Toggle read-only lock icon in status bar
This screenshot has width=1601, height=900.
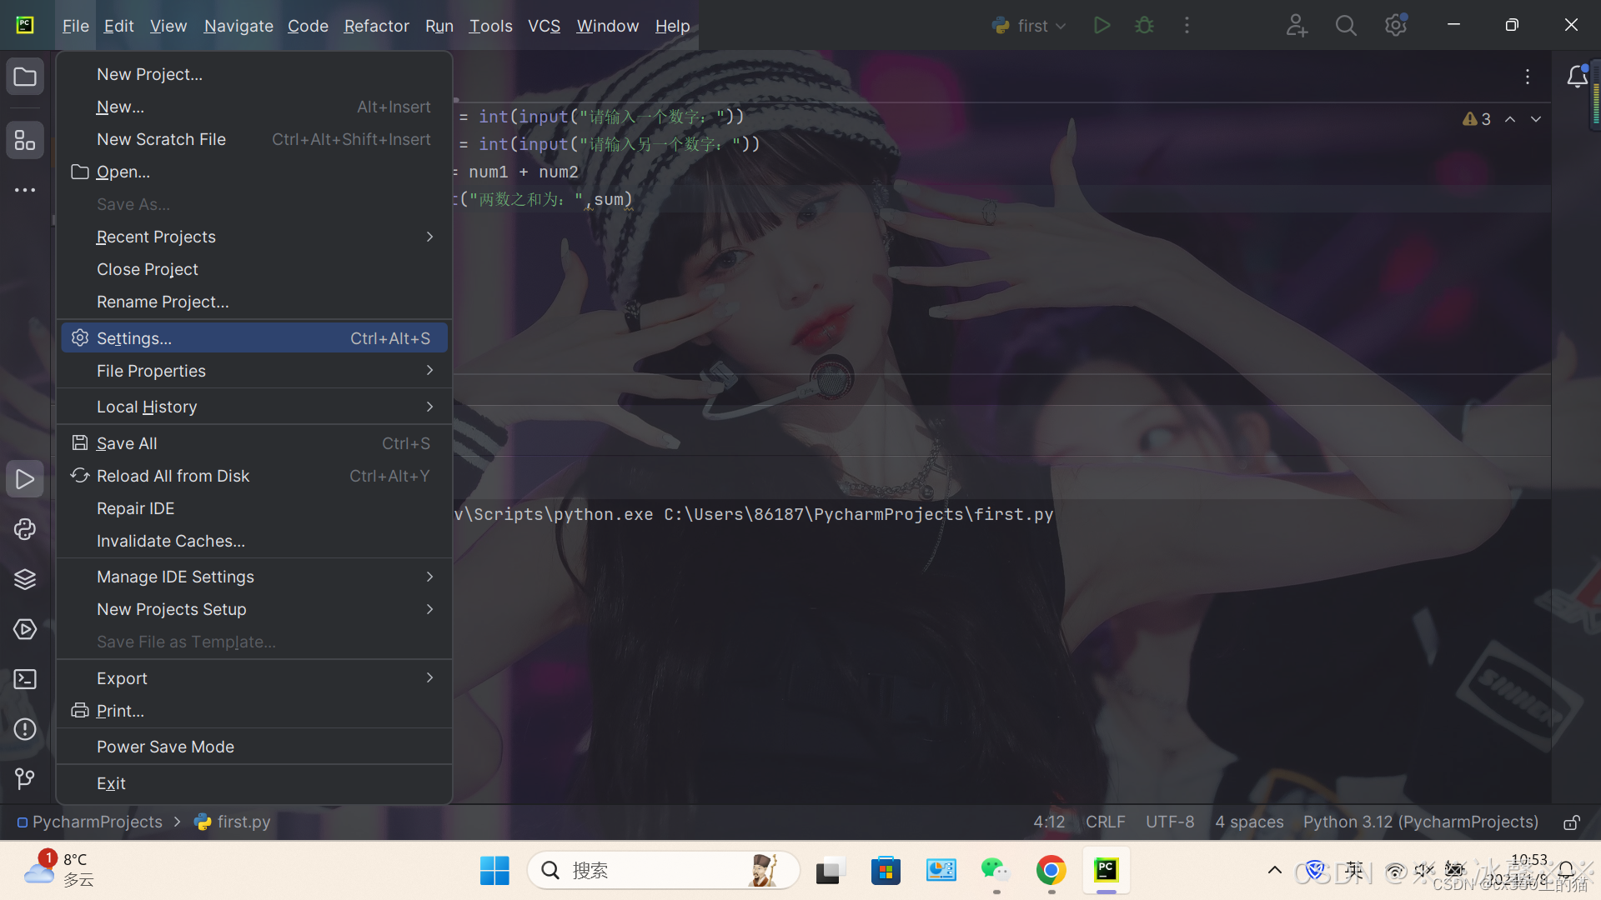(1571, 822)
